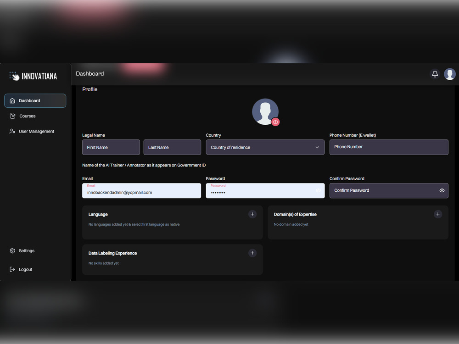Go to Dashboard in the sidebar

tap(35, 100)
